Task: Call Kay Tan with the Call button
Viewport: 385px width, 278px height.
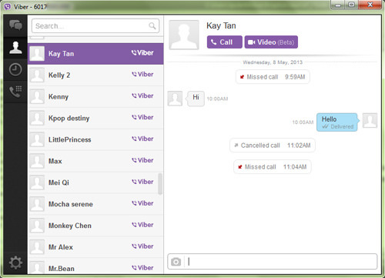Action: point(225,42)
